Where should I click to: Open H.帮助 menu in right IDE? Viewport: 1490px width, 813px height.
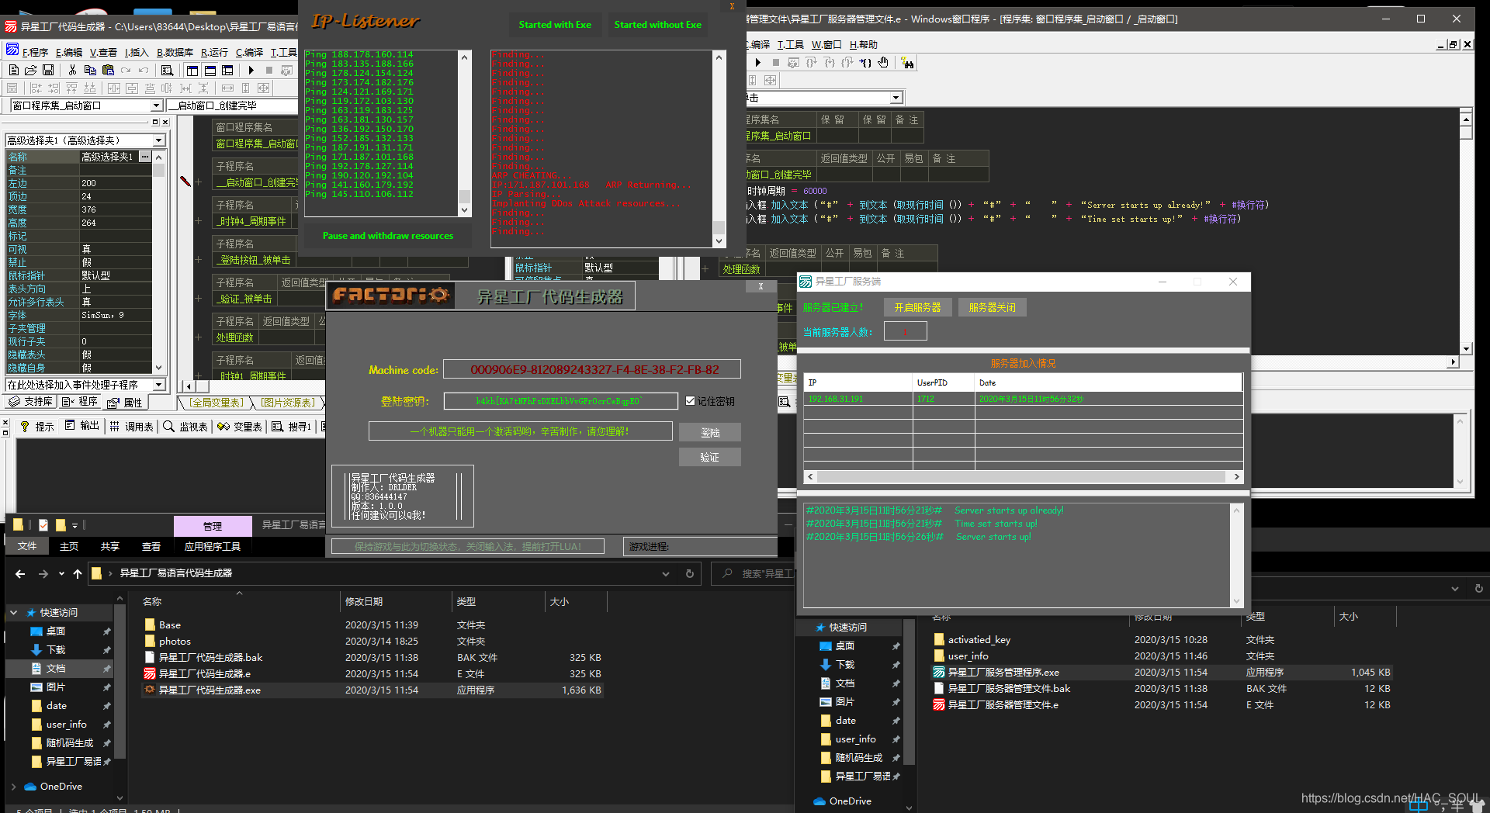863,44
